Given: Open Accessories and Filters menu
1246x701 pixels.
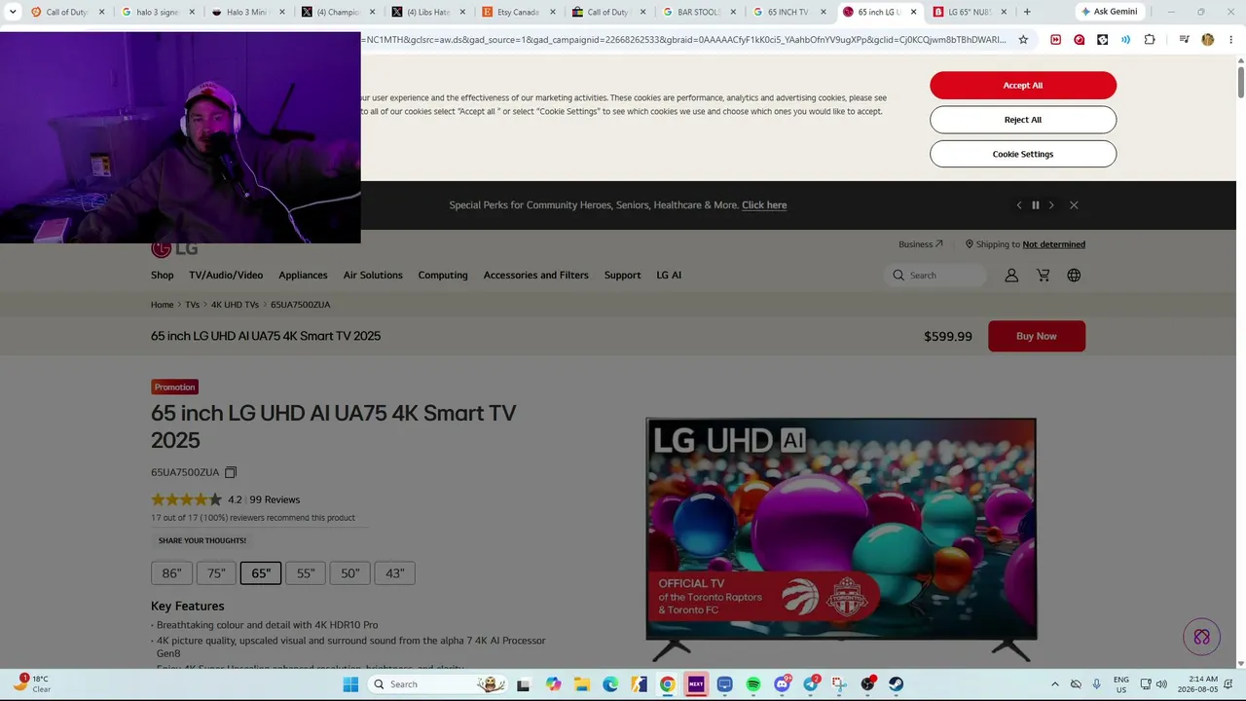Looking at the screenshot, I should tap(536, 276).
